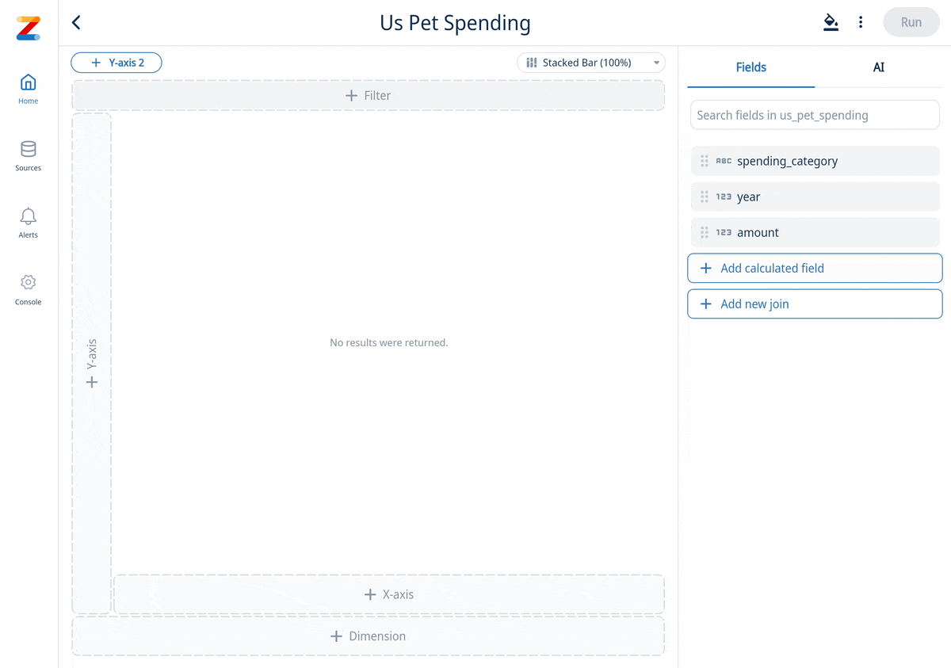Grab the amount field drag handle
The image size is (951, 668).
[705, 232]
